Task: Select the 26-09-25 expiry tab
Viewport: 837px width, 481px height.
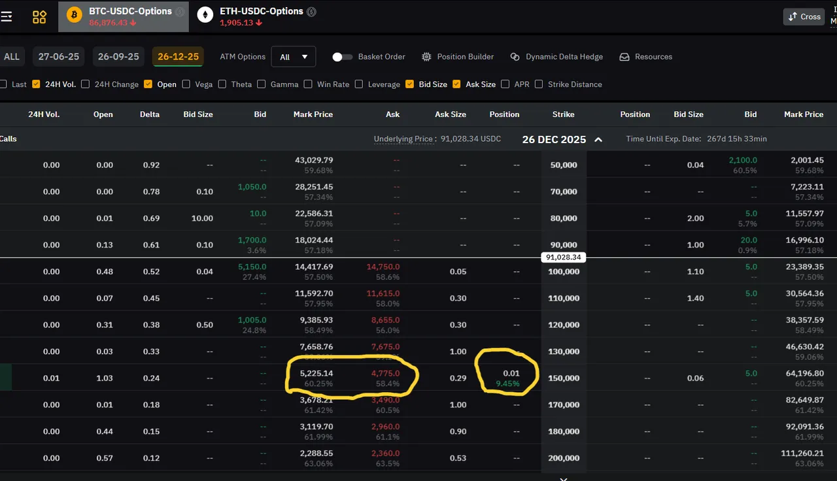Action: [118, 57]
